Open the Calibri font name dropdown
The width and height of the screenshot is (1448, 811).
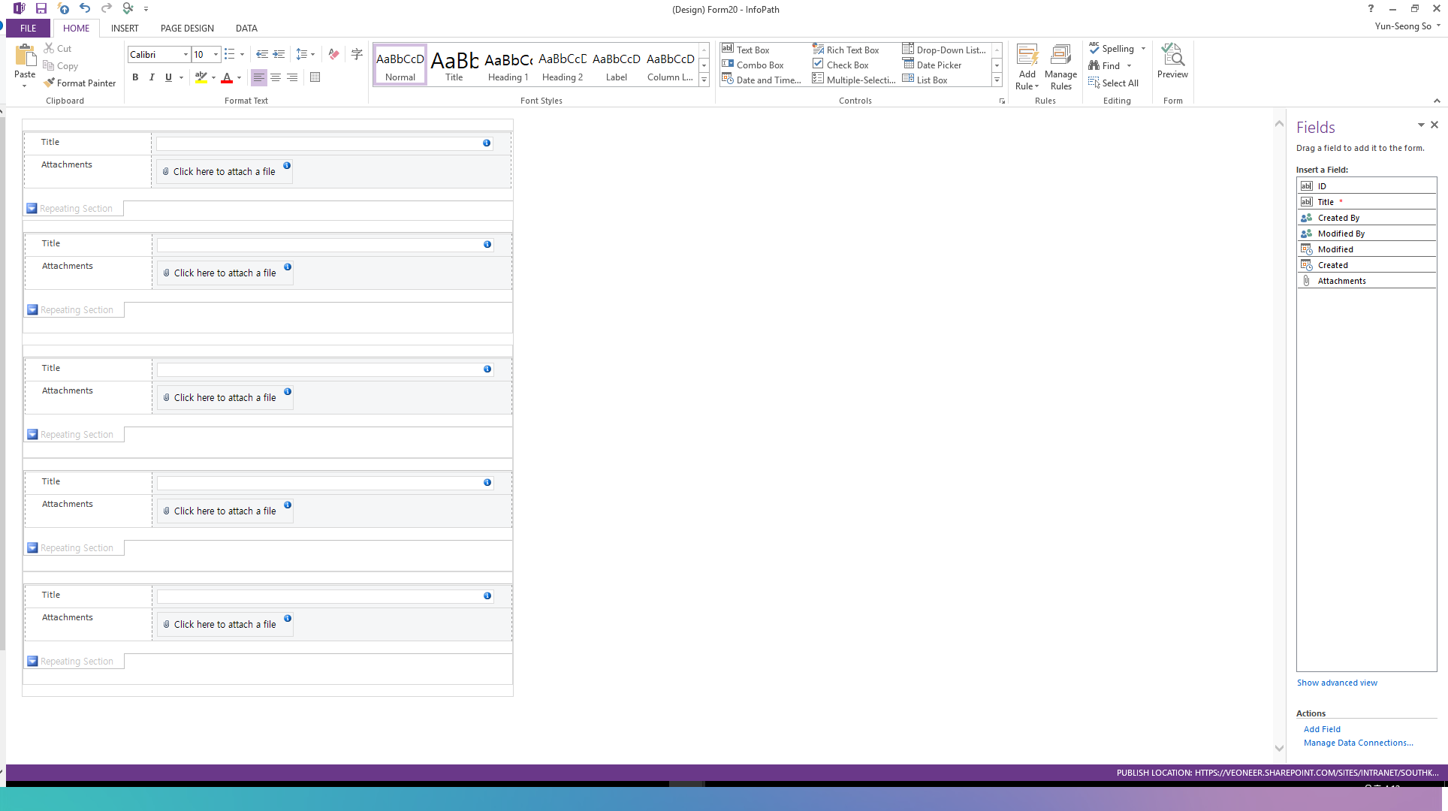186,54
